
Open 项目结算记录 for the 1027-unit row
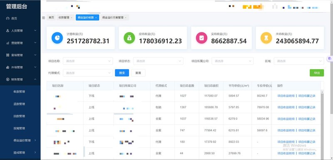(307, 96)
